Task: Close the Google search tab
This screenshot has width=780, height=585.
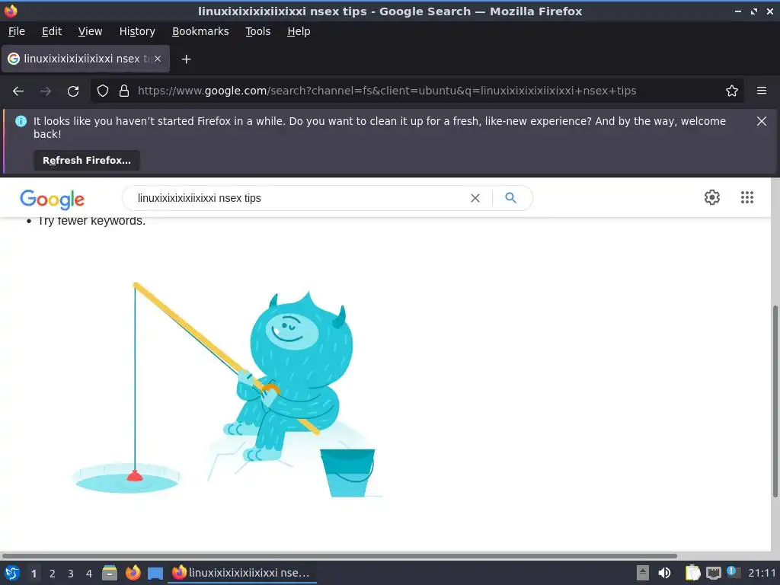Action: [x=158, y=59]
